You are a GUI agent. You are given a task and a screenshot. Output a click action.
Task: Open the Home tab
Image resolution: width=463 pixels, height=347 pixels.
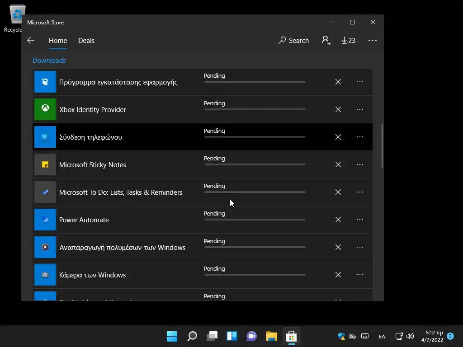point(58,40)
